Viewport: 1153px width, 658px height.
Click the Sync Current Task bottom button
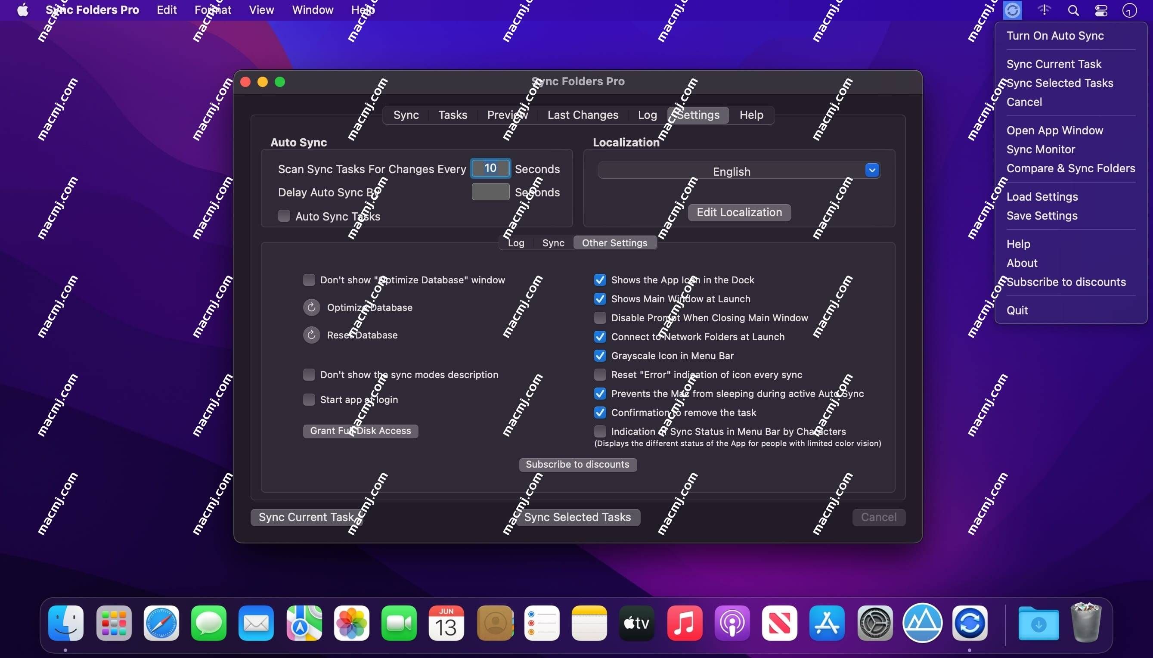coord(306,518)
